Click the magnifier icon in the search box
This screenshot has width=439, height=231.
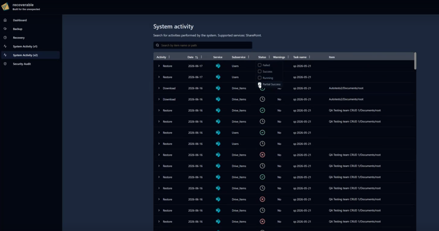click(x=157, y=45)
